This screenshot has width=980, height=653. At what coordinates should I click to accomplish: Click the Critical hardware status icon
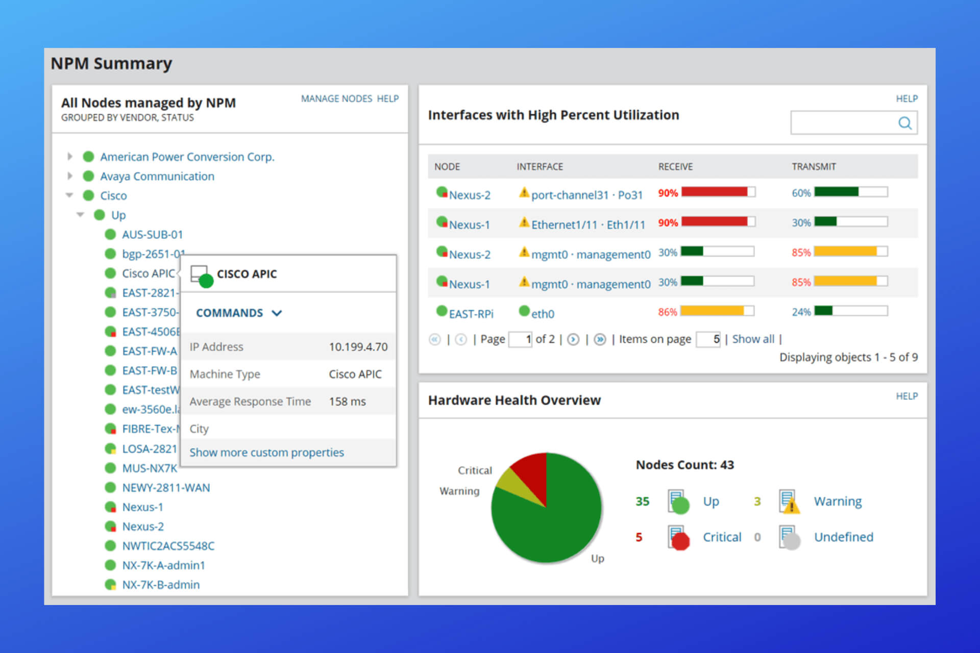679,537
